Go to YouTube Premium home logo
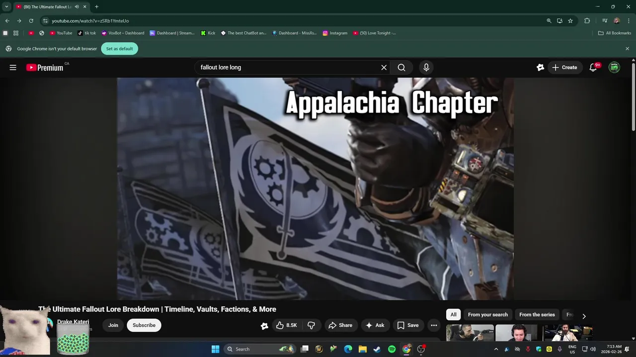The image size is (636, 357). [x=45, y=67]
